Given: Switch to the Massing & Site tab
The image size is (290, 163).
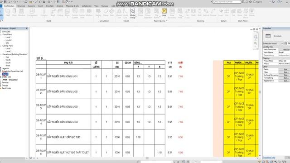Looking at the screenshot, I should coord(72,6).
